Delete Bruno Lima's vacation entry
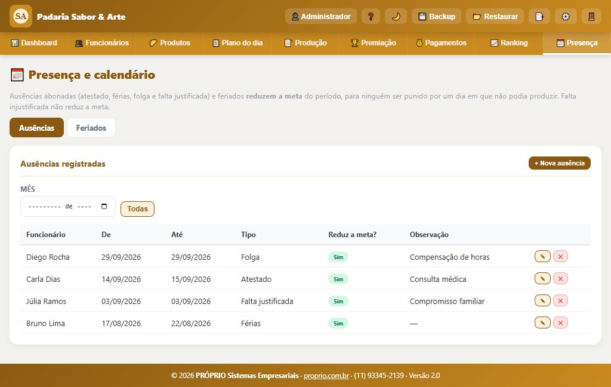The height and width of the screenshot is (387, 611). (560, 322)
